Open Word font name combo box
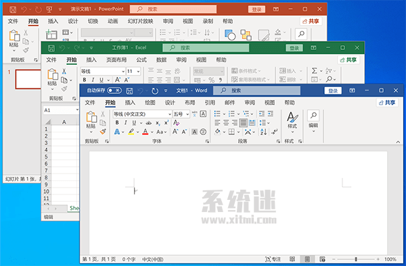Viewport: 406px width, 266px height. (x=142, y=114)
